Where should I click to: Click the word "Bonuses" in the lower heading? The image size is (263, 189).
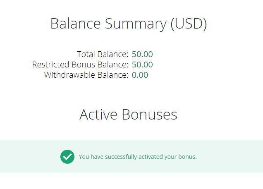[x=149, y=115]
